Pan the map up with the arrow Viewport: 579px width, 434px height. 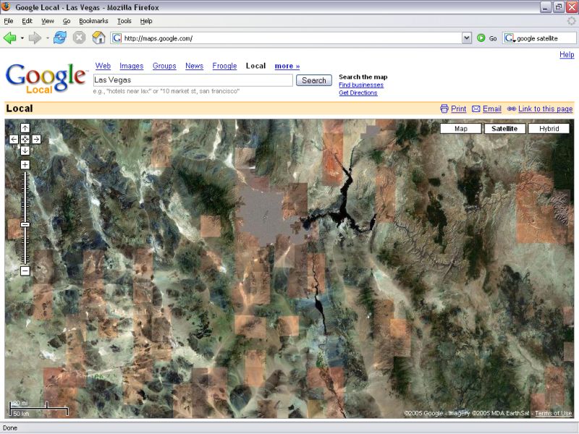click(x=25, y=128)
